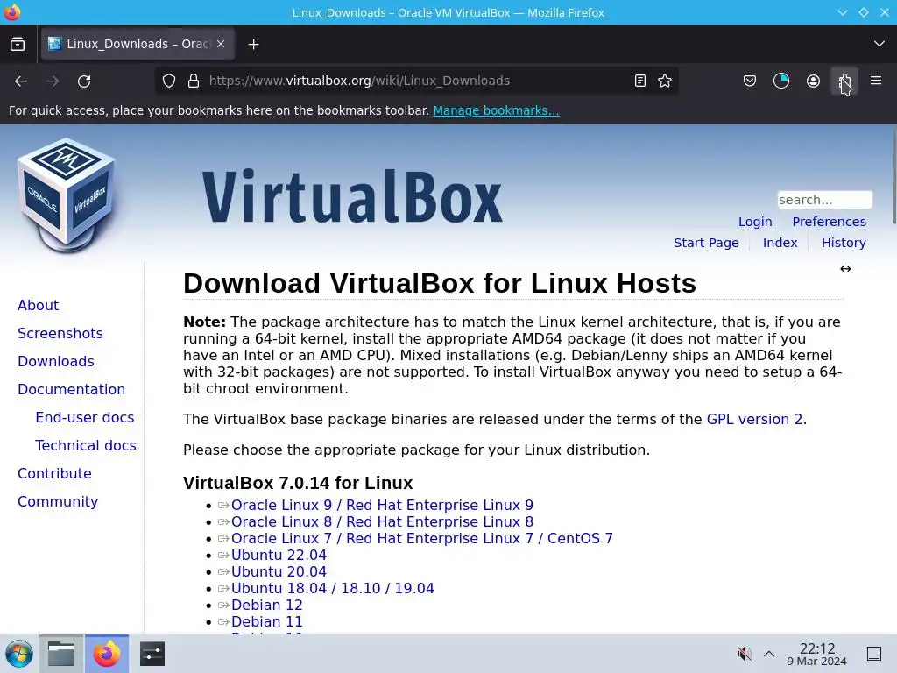This screenshot has width=897, height=673.
Task: Open the settings sliders taskbar icon
Action: (152, 654)
